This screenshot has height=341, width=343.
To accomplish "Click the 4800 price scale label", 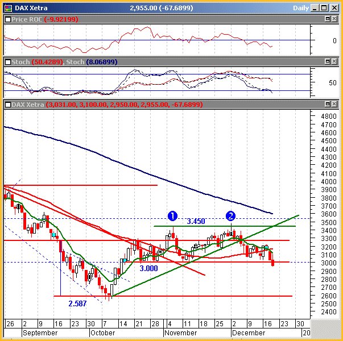I will click(x=329, y=117).
